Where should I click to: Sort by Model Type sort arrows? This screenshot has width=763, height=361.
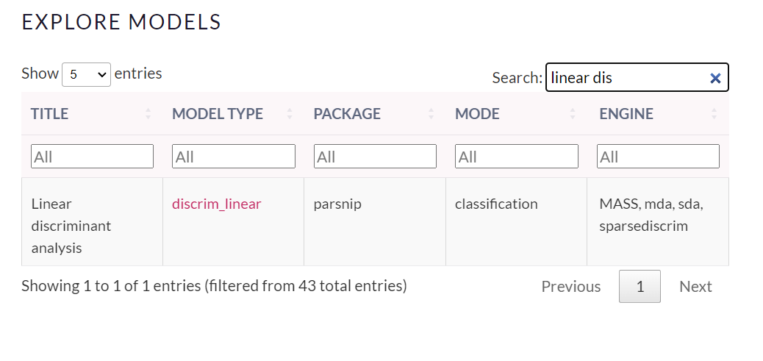click(x=290, y=114)
